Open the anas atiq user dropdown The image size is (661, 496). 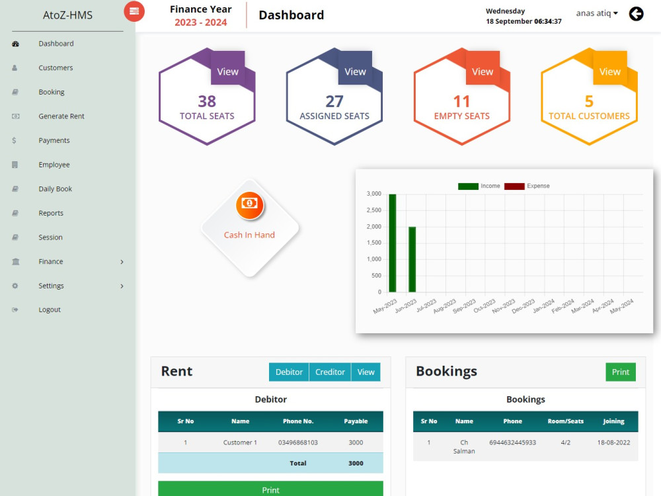click(597, 13)
